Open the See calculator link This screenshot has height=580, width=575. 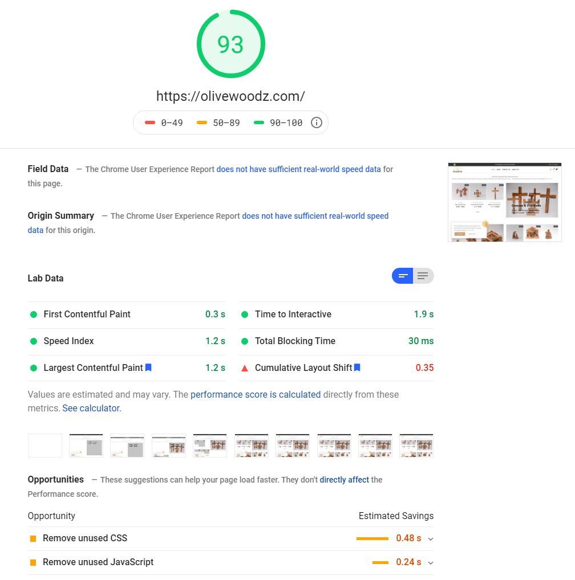91,408
